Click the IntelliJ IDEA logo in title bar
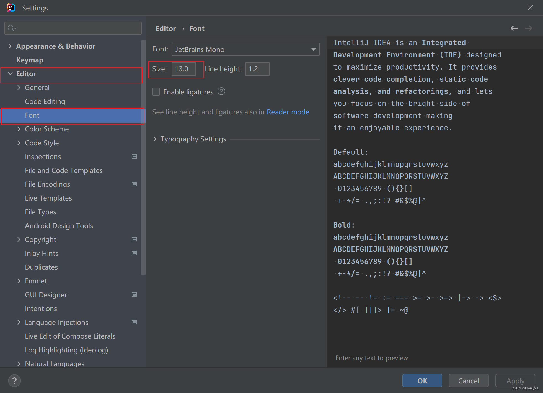 pos(11,8)
